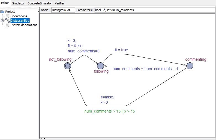Select the following state circle
Screen dimensions: 216x140
coord(100,66)
